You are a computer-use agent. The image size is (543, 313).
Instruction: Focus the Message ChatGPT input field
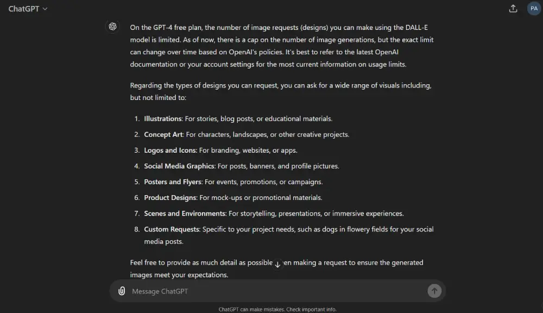pos(277,291)
